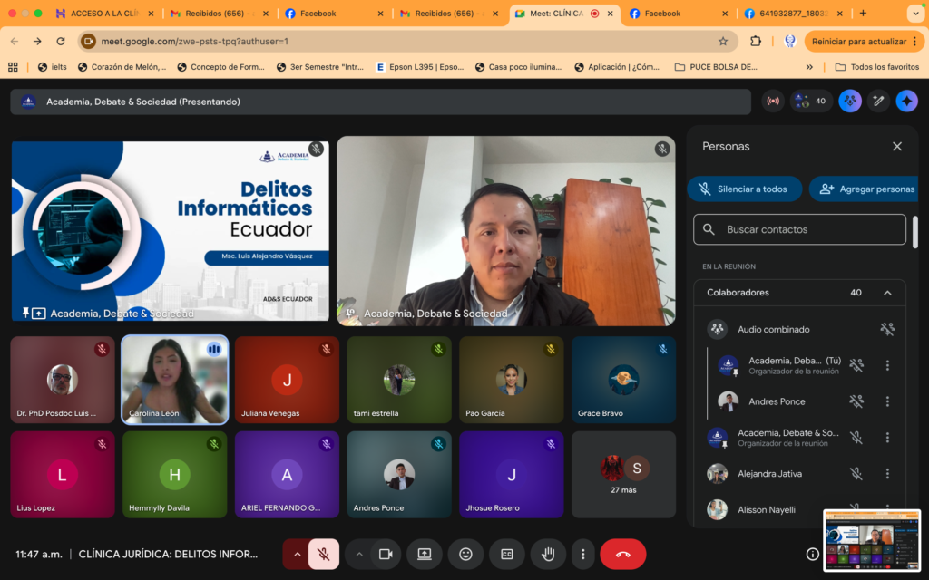Click Silenciar a todos button

pos(744,188)
